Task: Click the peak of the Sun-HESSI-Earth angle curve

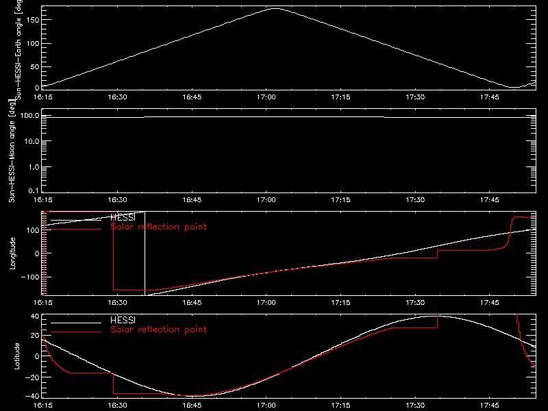Action: click(x=275, y=8)
